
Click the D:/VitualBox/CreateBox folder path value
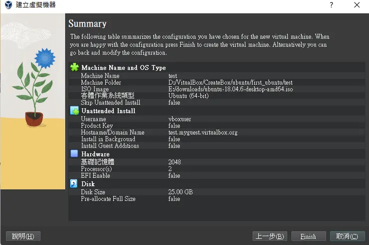(x=230, y=83)
